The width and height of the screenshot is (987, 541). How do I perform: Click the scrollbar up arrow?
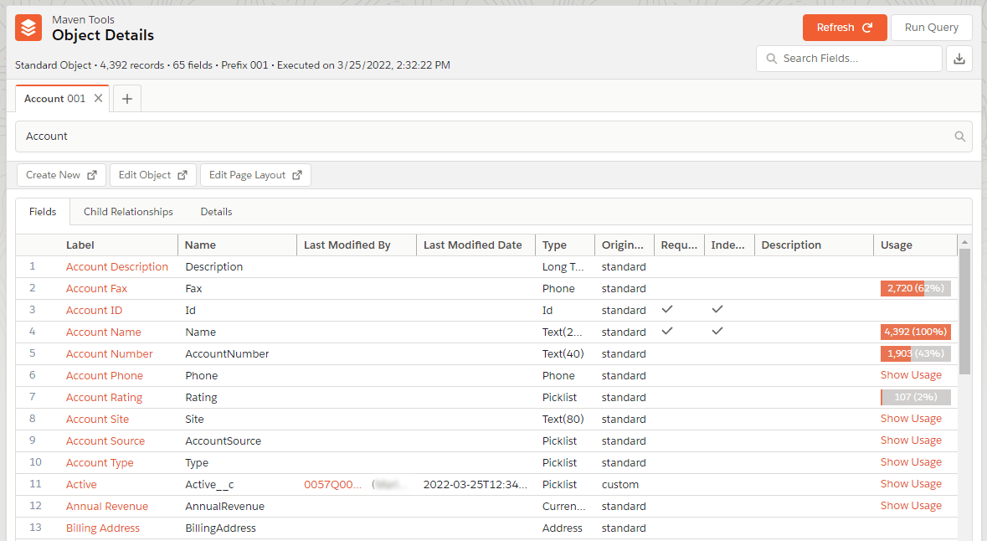tap(964, 242)
